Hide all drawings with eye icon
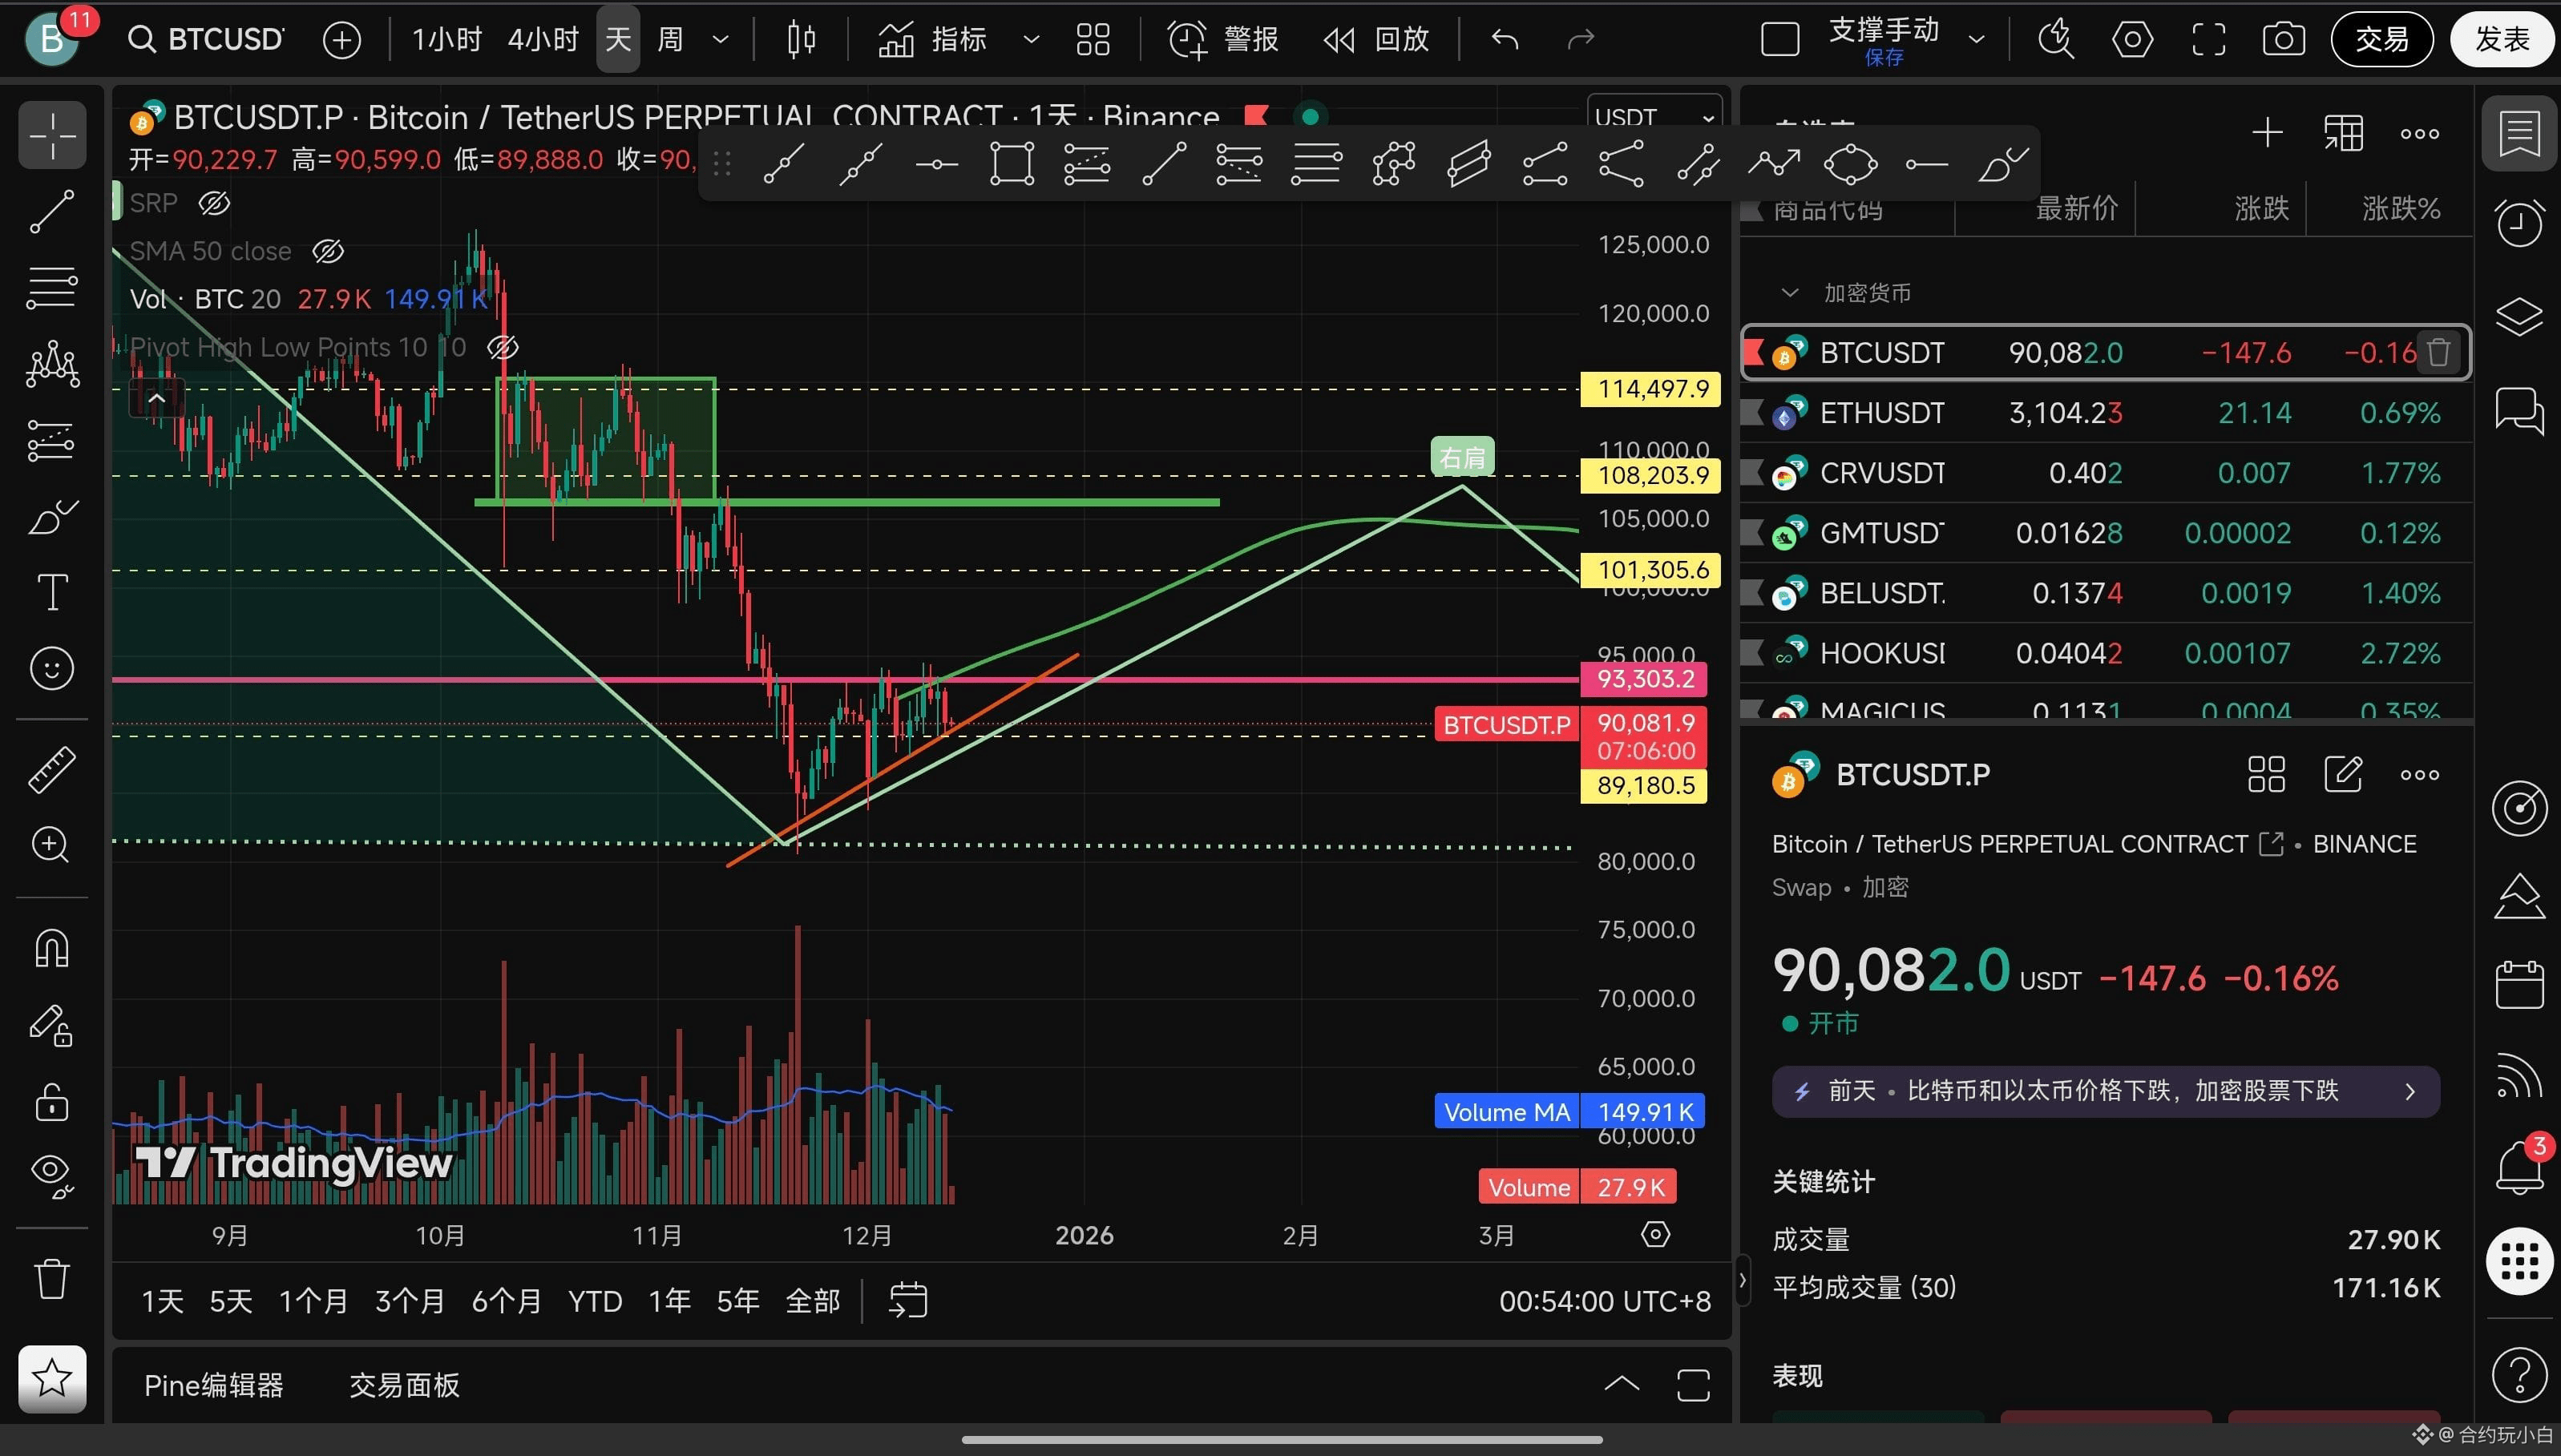The image size is (2561, 1456). click(52, 1176)
